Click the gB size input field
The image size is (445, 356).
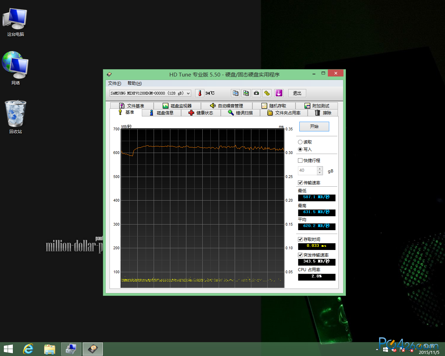[x=308, y=171]
